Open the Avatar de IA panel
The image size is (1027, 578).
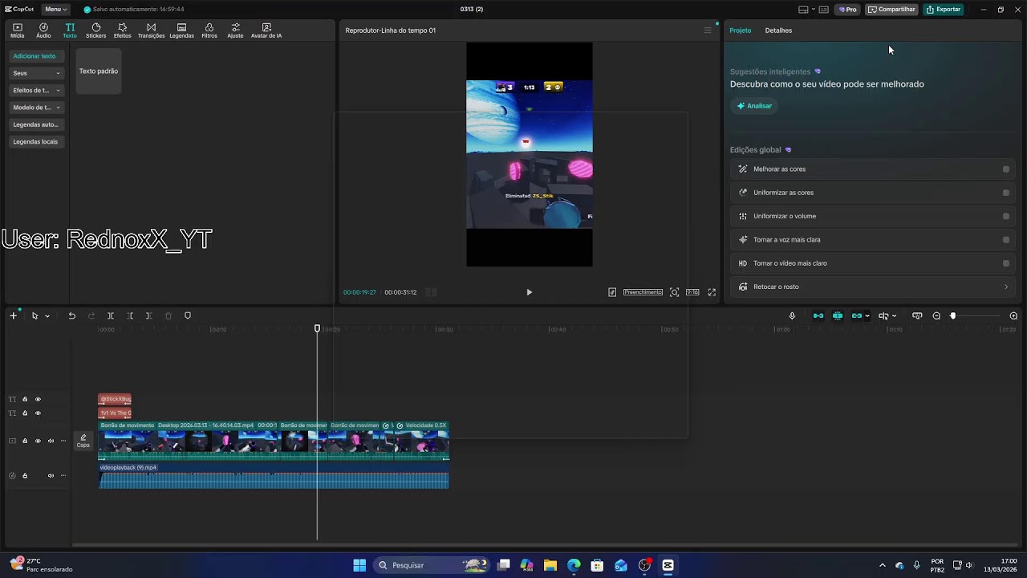click(266, 31)
